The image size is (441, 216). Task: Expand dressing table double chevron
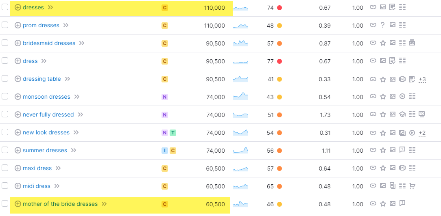click(x=67, y=79)
